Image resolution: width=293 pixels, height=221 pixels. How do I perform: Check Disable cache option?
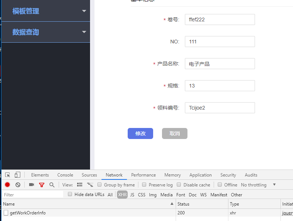pos(179,185)
